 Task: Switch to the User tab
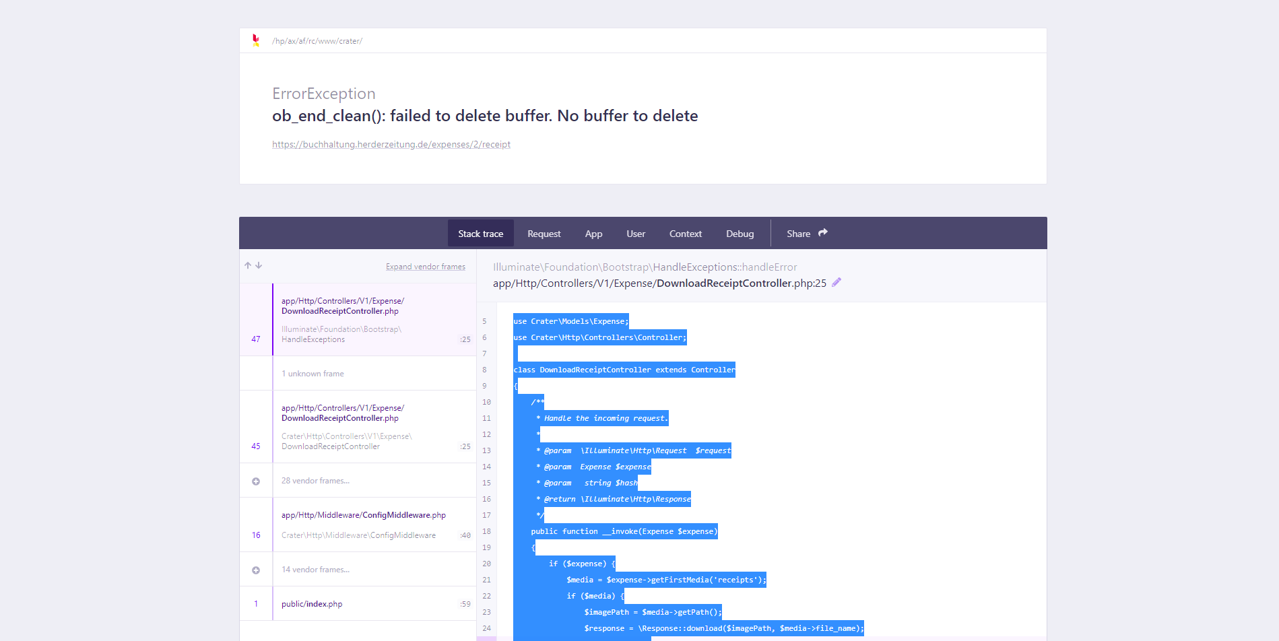635,233
